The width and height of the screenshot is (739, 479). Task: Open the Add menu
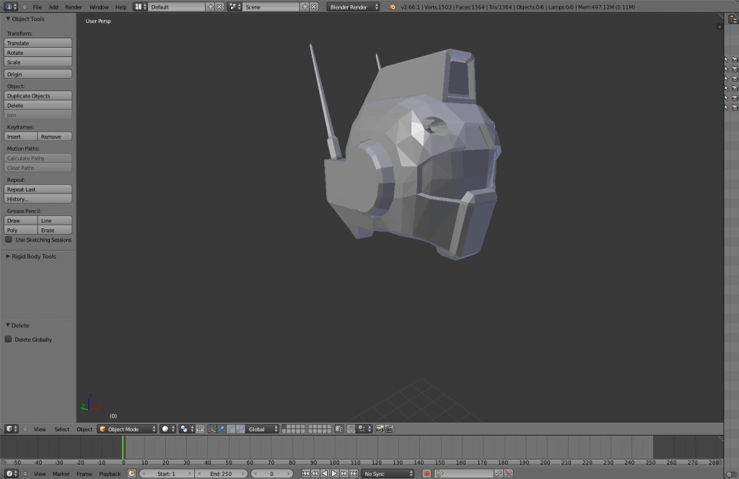click(x=53, y=7)
